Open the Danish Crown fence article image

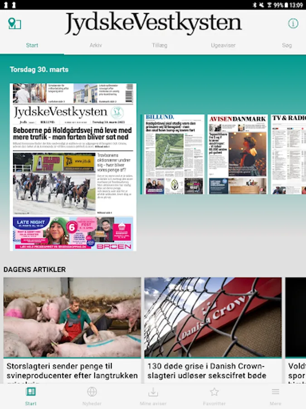[213, 317]
